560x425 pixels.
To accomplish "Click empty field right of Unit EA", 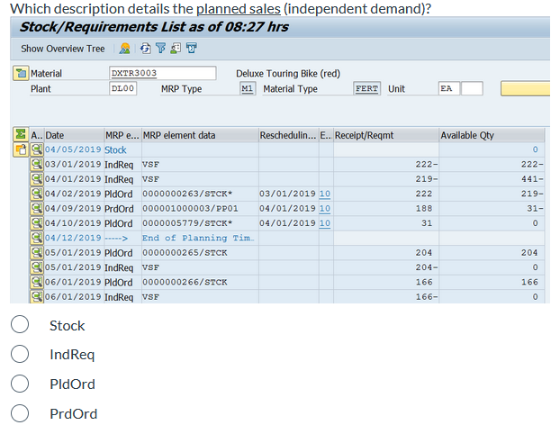I will click(472, 88).
